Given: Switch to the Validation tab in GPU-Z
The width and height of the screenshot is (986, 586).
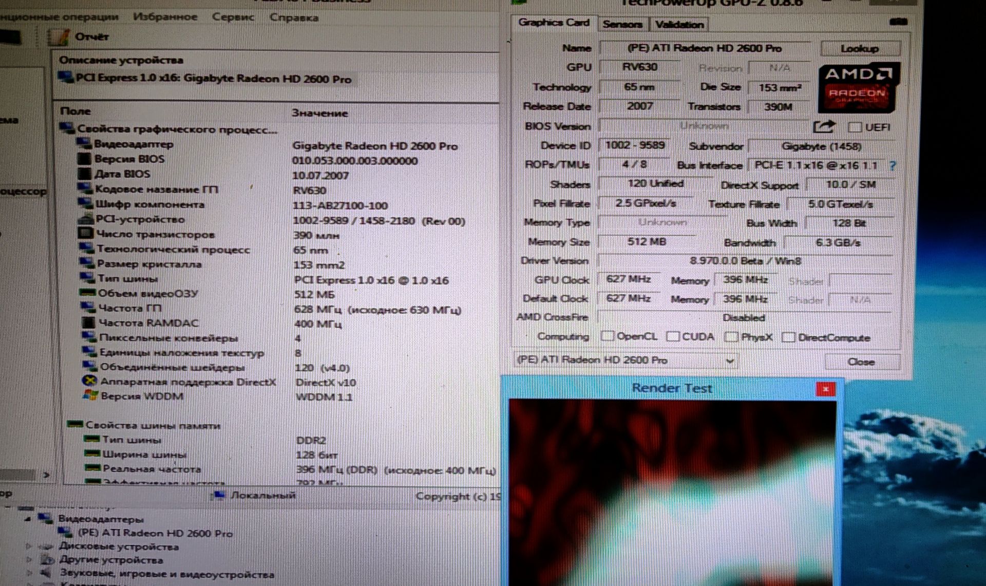Looking at the screenshot, I should click(679, 25).
